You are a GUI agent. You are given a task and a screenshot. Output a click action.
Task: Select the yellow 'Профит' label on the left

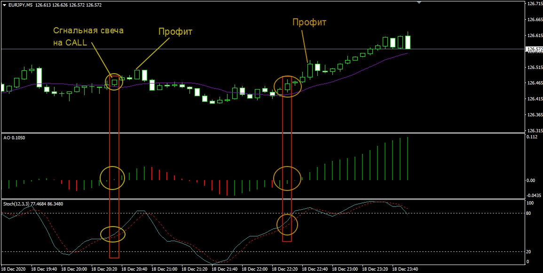click(x=175, y=31)
